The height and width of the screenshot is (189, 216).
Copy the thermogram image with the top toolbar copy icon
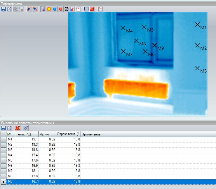point(9,9)
